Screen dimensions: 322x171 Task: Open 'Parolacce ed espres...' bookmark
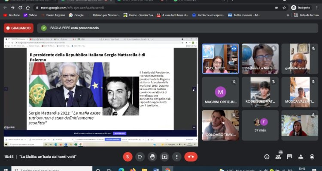pyautogui.click(x=208, y=15)
